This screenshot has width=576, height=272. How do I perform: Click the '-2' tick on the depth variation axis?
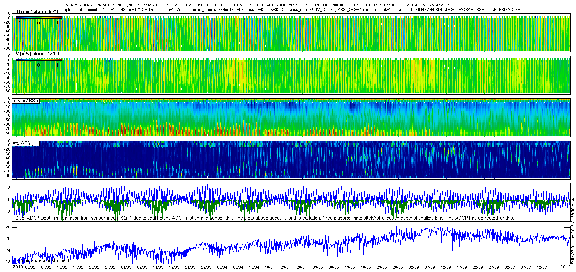(8, 212)
